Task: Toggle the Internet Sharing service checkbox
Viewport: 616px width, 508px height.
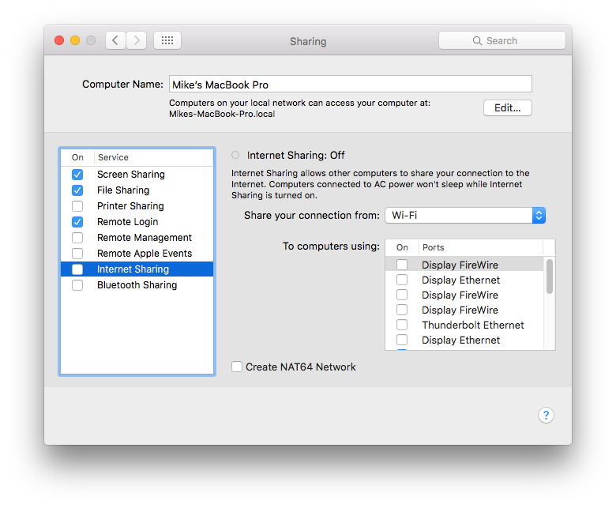Action: pyautogui.click(x=77, y=269)
